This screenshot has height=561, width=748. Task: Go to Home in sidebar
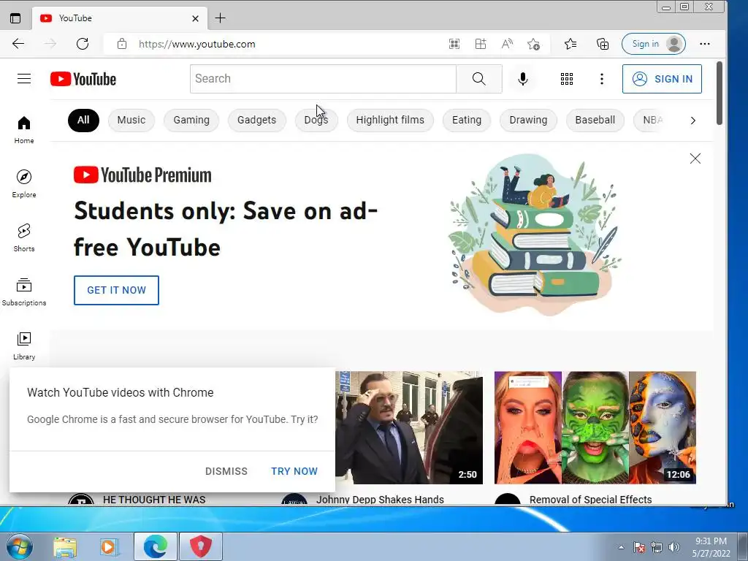[24, 130]
